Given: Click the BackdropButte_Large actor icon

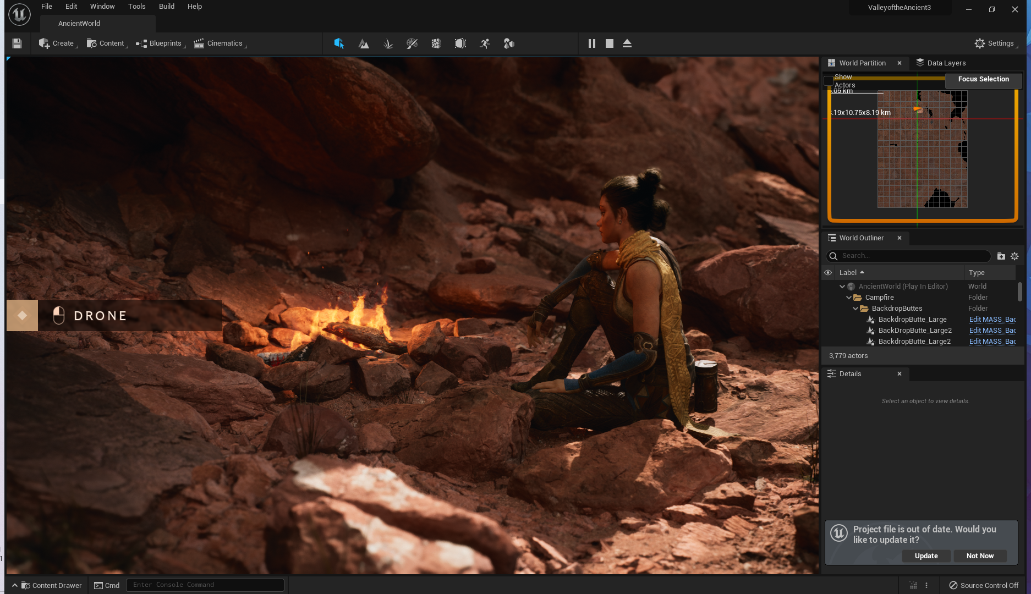Looking at the screenshot, I should [x=871, y=320].
